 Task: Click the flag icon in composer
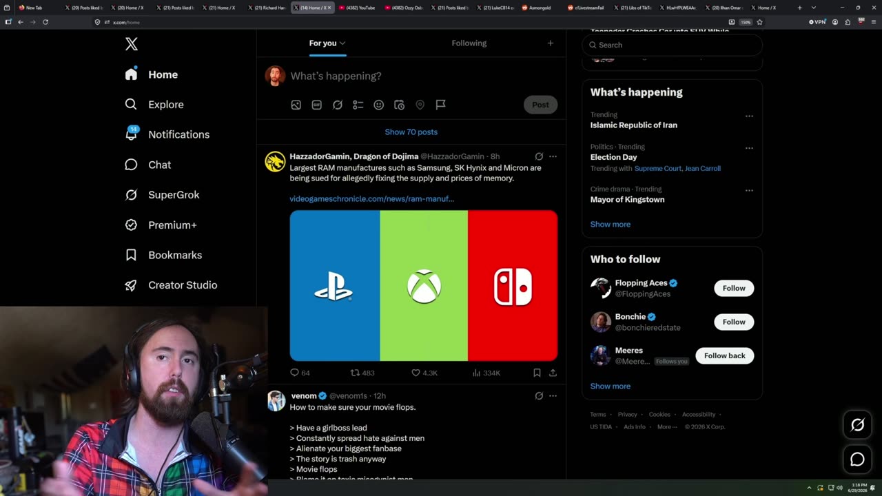pos(441,105)
